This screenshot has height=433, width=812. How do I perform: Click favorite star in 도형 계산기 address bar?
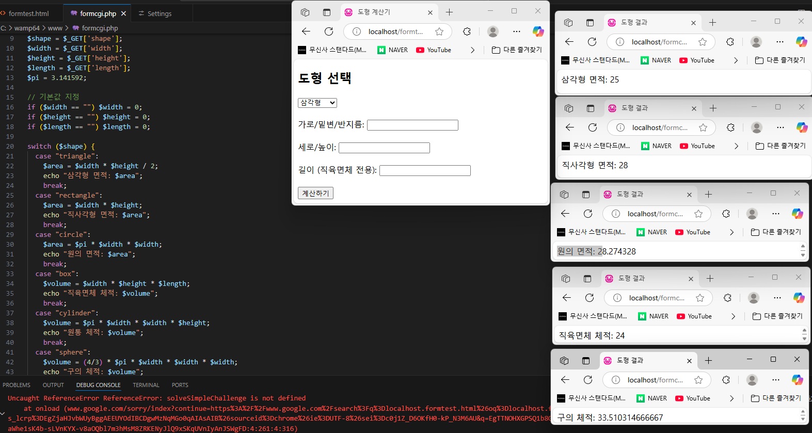439,31
